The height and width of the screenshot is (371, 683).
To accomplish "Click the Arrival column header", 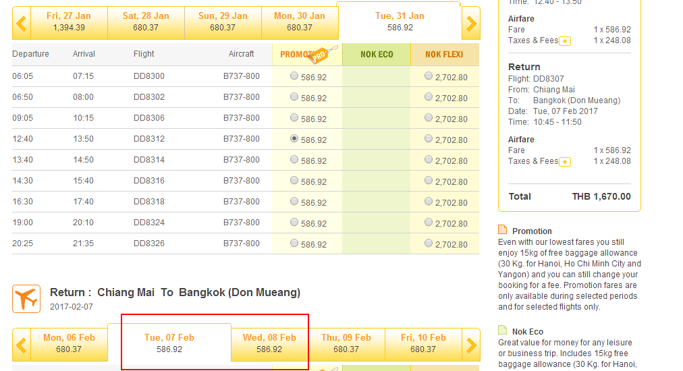I will coord(84,54).
